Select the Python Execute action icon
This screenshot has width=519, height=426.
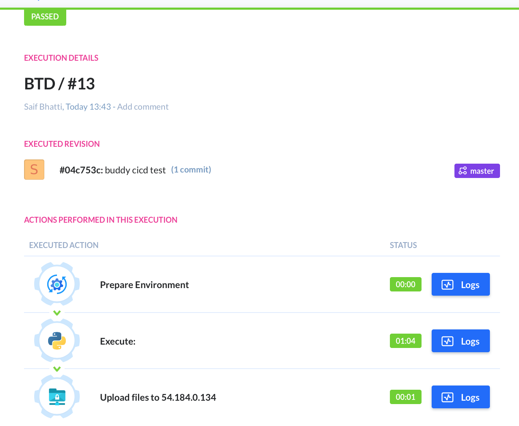coord(57,341)
